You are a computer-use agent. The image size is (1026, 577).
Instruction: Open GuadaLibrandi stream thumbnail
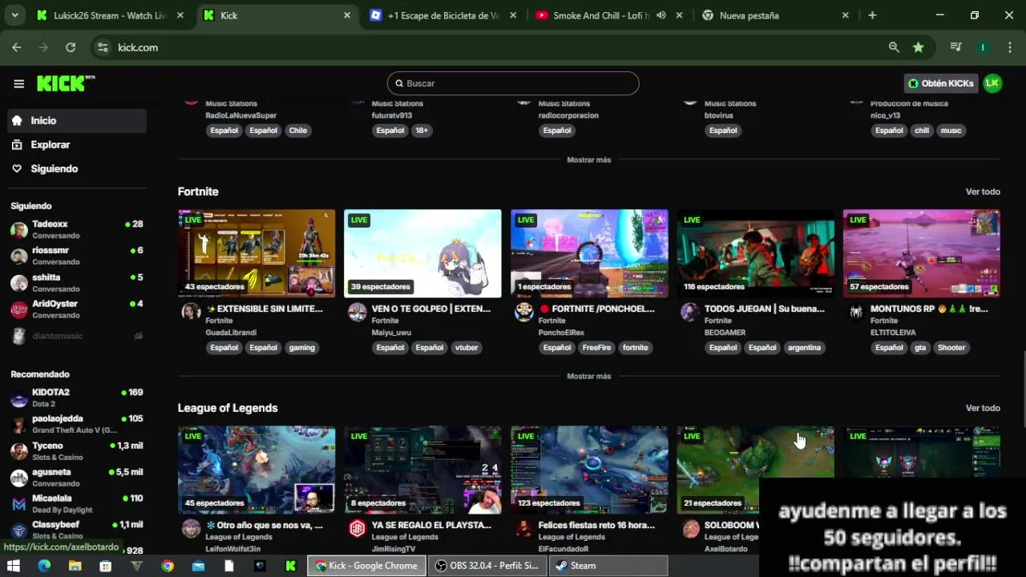pyautogui.click(x=256, y=253)
